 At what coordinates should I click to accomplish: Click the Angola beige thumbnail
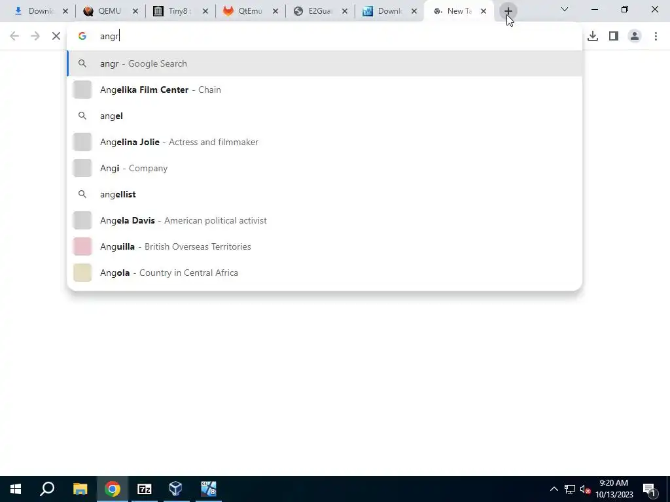pos(82,273)
